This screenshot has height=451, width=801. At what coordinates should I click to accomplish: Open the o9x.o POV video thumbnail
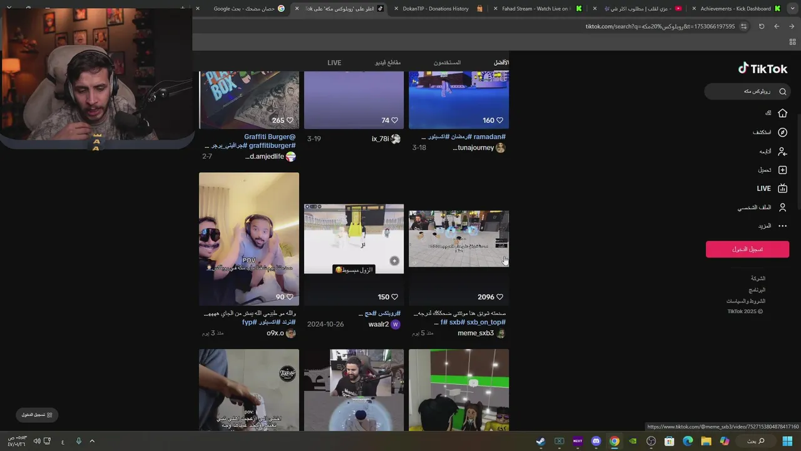pyautogui.click(x=249, y=239)
